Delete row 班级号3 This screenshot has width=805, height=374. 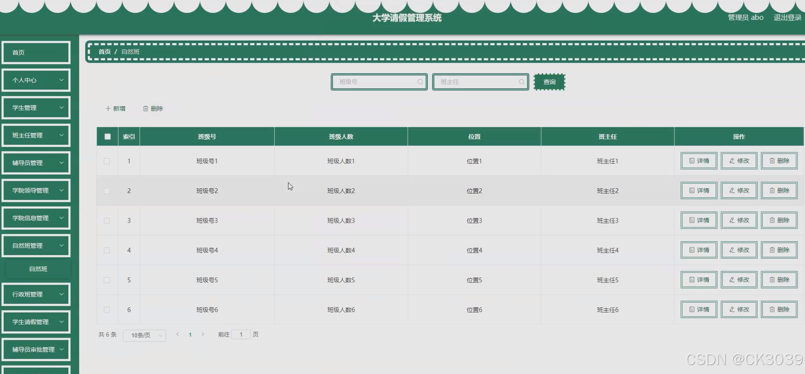tap(779, 220)
